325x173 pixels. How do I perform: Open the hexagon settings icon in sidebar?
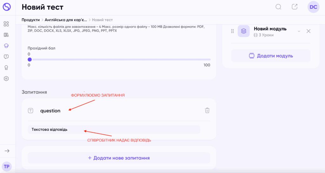[x=6, y=78]
